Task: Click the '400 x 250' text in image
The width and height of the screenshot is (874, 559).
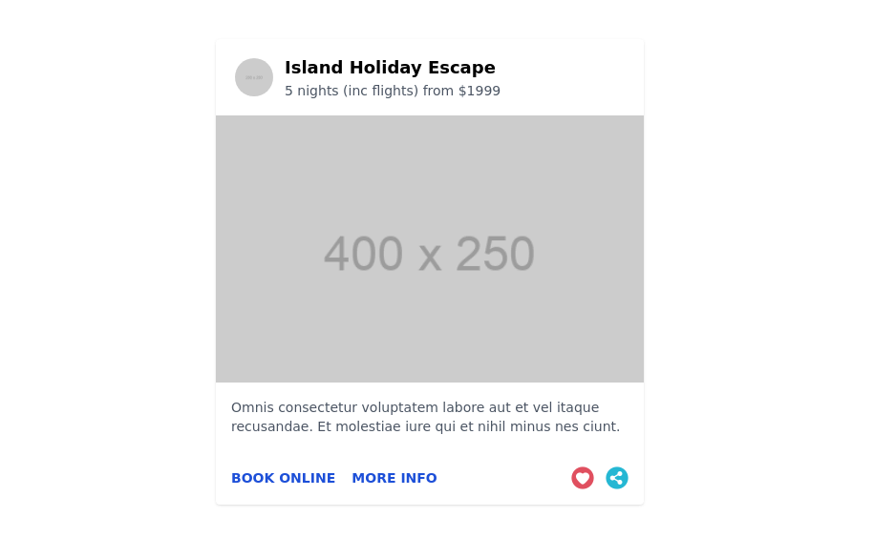Action: pos(429,254)
